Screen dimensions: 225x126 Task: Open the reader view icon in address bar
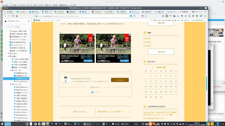[x=134, y=16]
